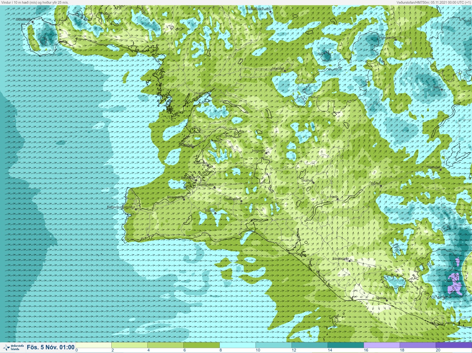The height and width of the screenshot is (353, 472).
Task: Click the 10–12 m/s legend color
Action: click(274, 345)
